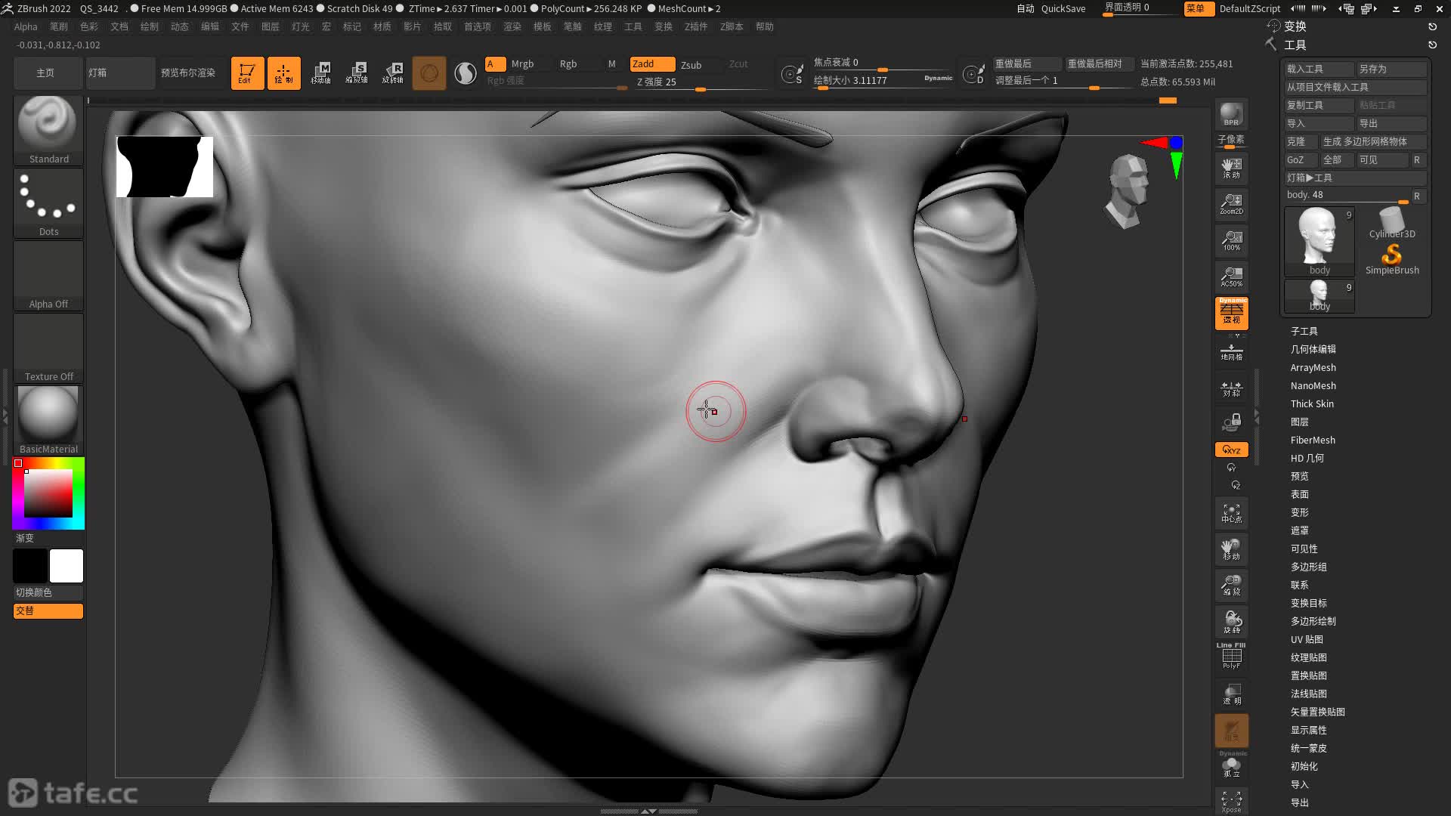Select the black secondary color swatch
The image size is (1451, 816).
point(30,566)
